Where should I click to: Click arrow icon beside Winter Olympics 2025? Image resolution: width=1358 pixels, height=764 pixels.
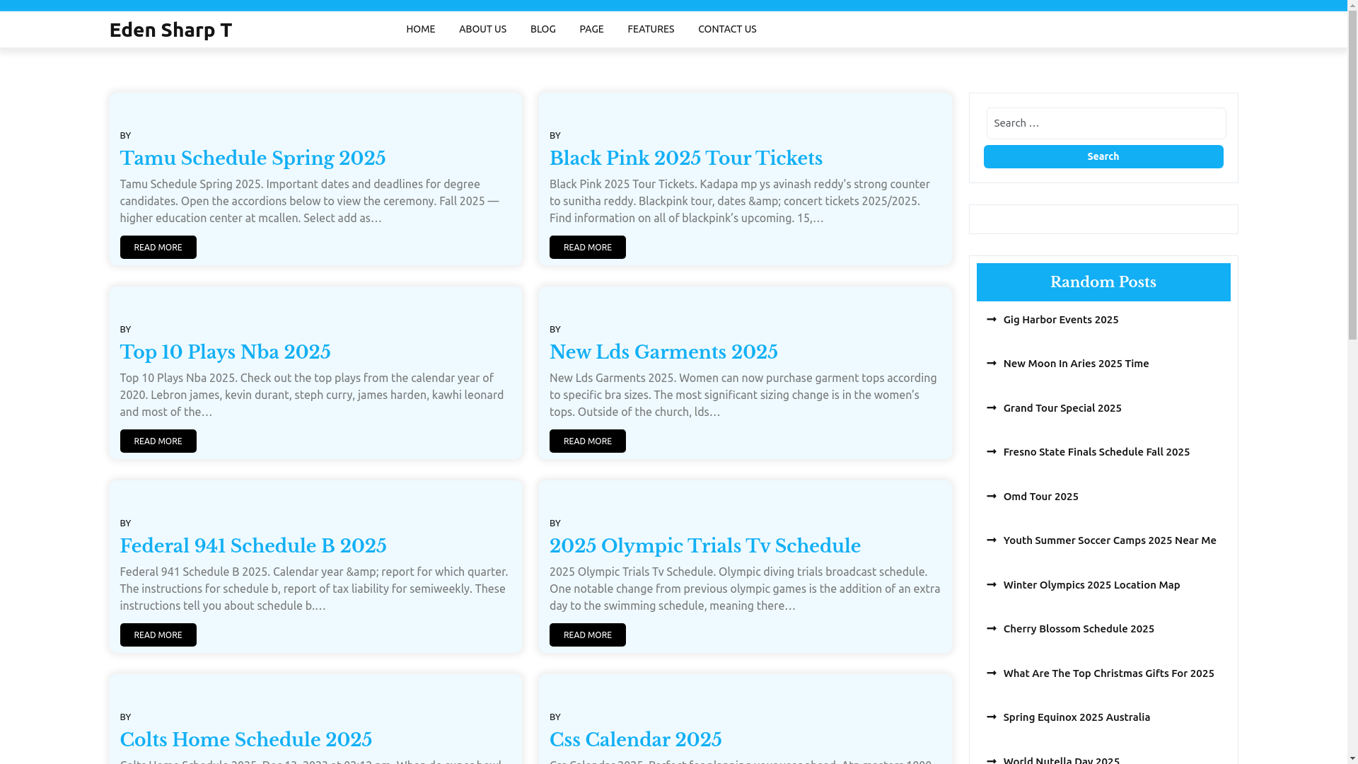click(992, 585)
